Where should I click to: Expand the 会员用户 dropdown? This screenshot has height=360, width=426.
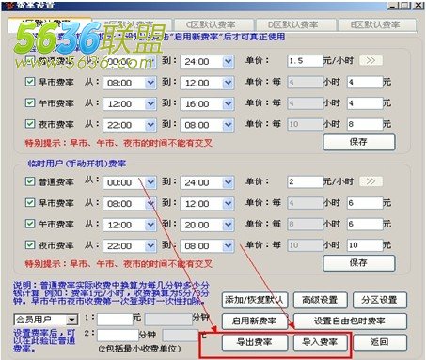click(72, 320)
